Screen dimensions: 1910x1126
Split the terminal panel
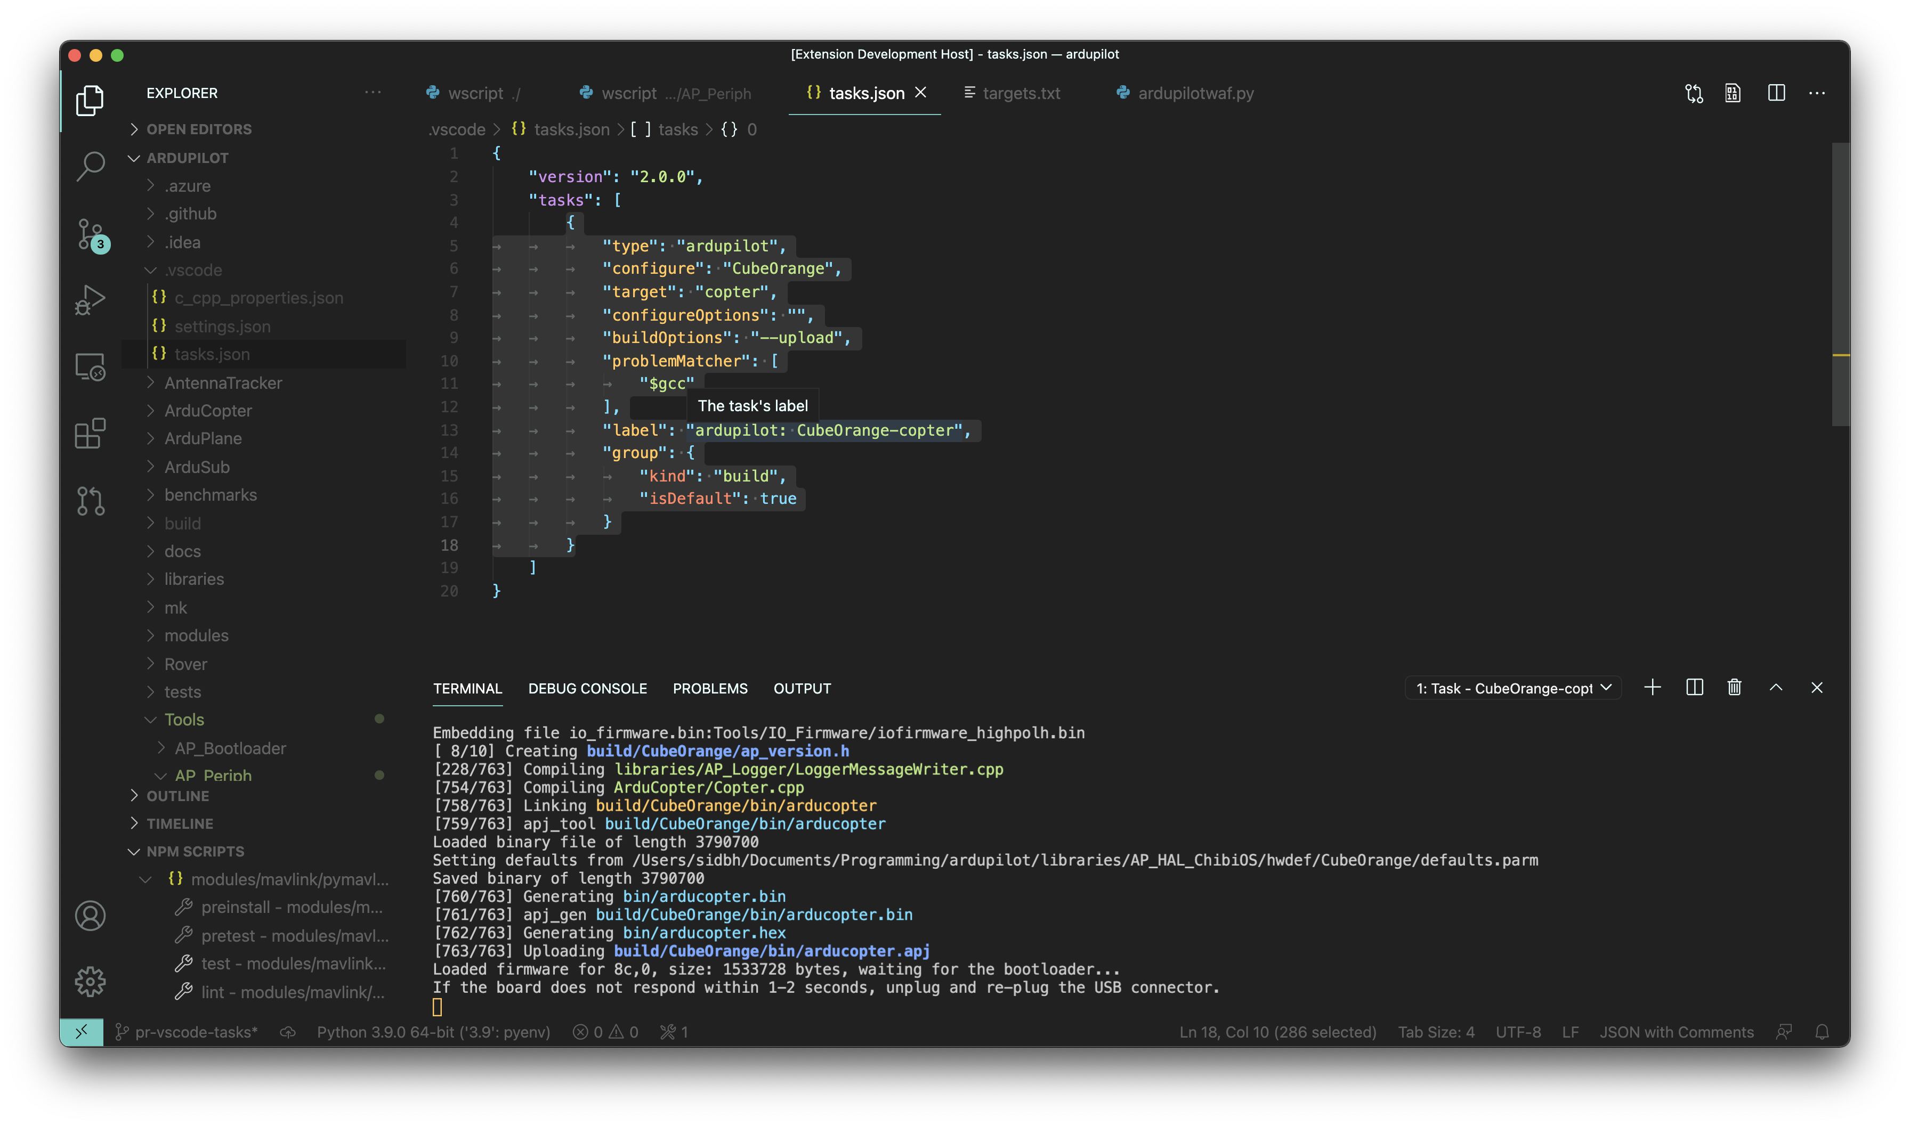coord(1694,688)
